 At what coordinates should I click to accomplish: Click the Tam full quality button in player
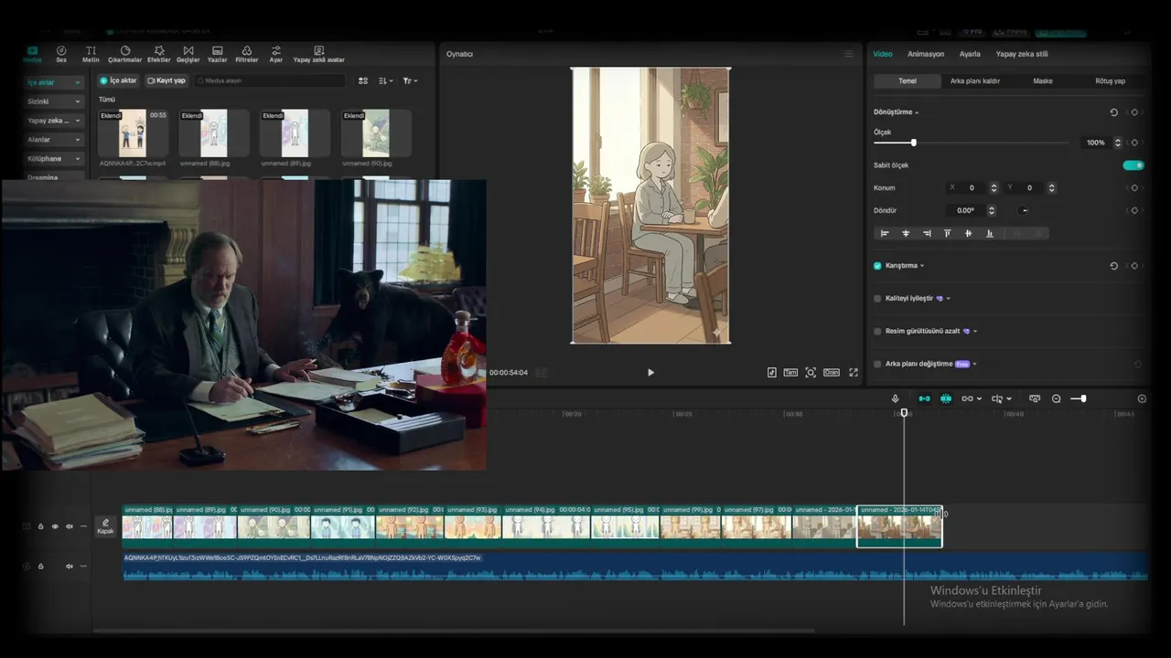point(790,372)
